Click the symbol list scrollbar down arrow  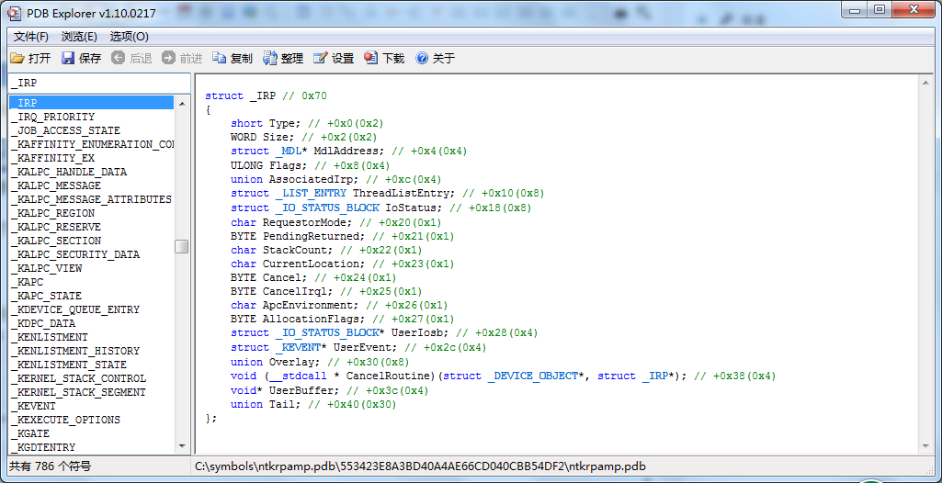click(181, 446)
